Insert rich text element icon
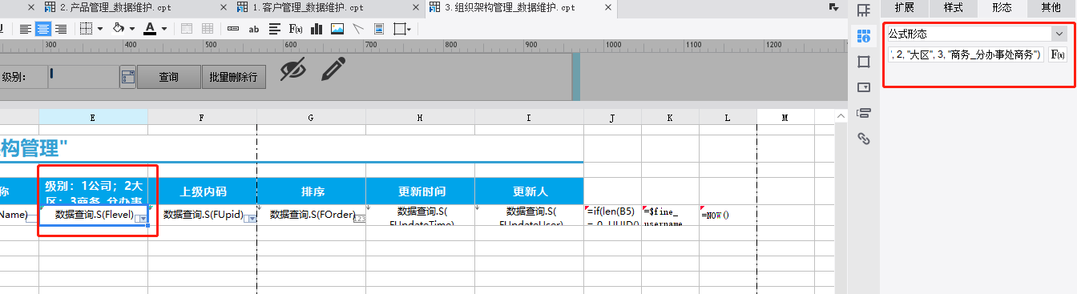The height and width of the screenshot is (294, 1077). point(274,29)
